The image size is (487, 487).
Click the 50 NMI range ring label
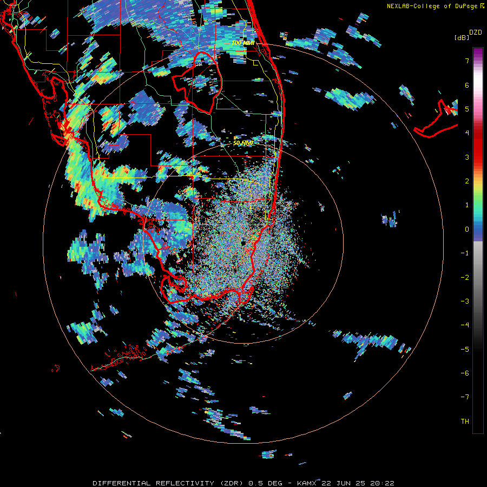(243, 143)
